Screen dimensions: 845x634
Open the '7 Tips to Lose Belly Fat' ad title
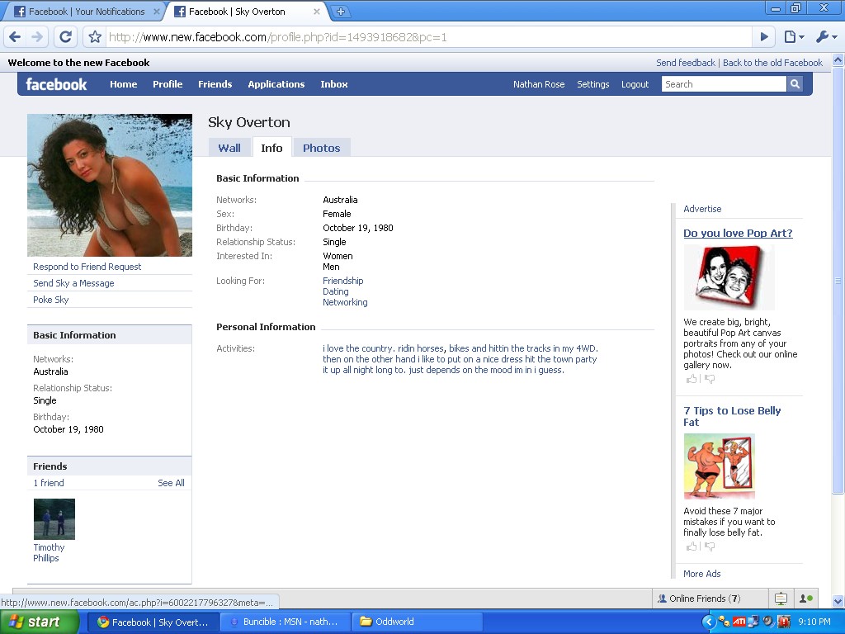coord(732,416)
